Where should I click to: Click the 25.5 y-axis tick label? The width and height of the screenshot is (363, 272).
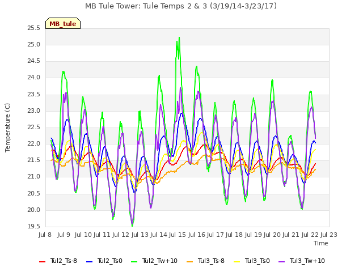point(33,28)
